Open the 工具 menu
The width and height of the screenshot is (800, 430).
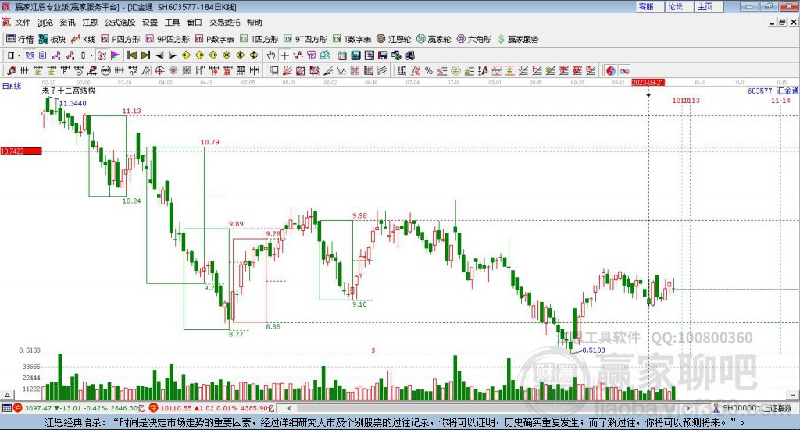coord(173,23)
